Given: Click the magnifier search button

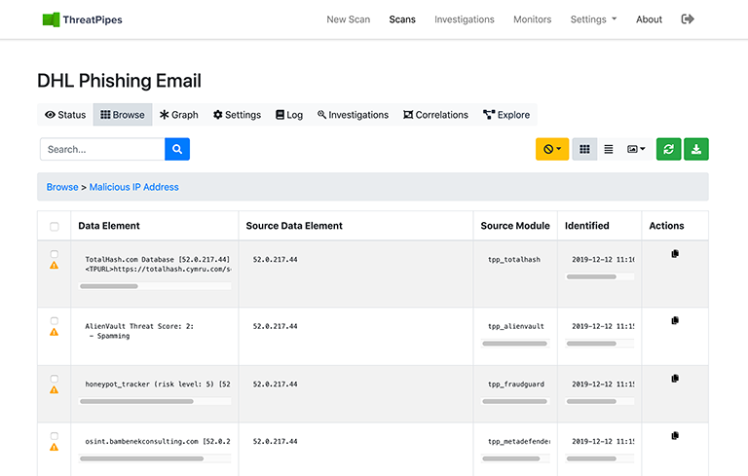Looking at the screenshot, I should [x=177, y=149].
